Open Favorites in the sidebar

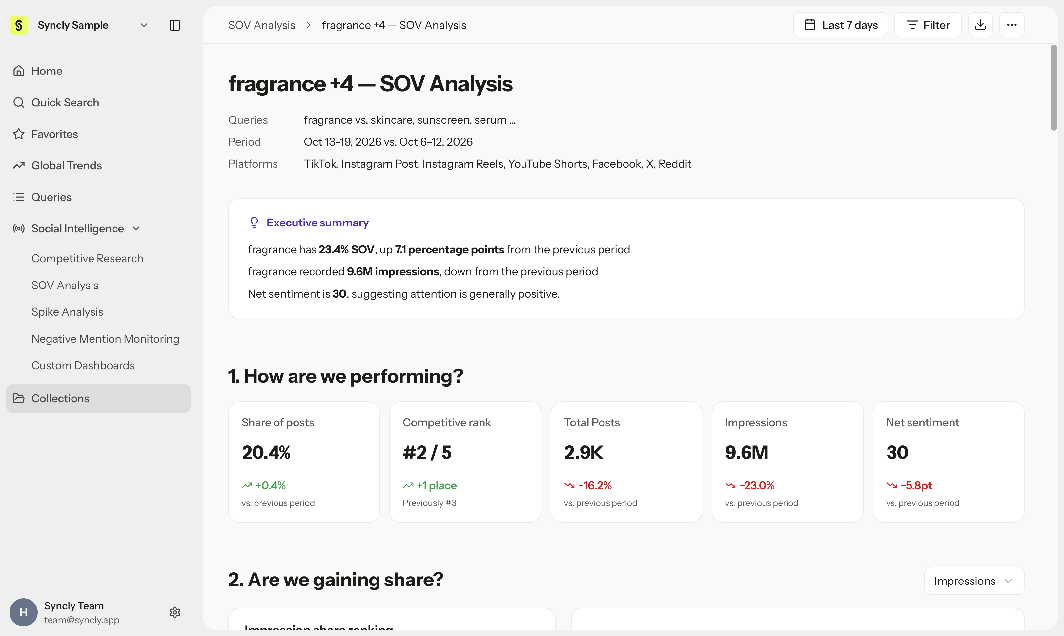click(x=98, y=134)
